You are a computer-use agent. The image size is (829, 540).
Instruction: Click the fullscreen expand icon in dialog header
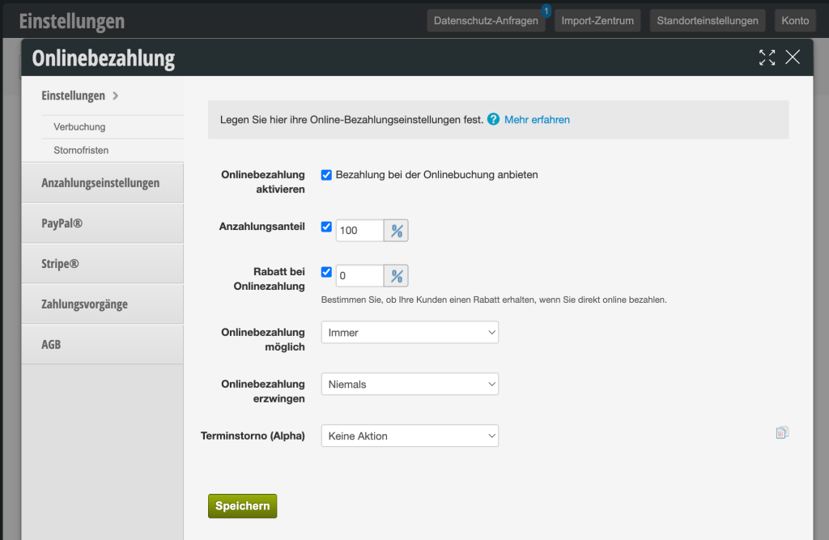point(767,57)
